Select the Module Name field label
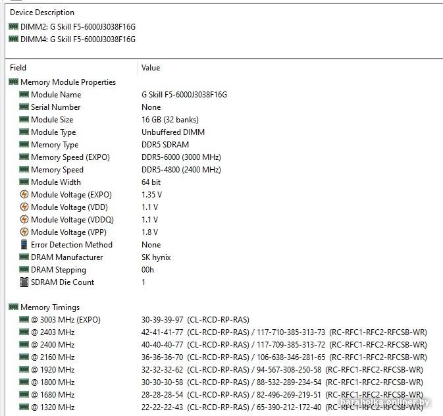Screen dimensions: 443x416 [x=56, y=95]
